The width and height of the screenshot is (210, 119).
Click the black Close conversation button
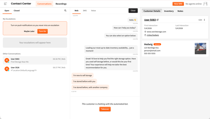[133, 11]
